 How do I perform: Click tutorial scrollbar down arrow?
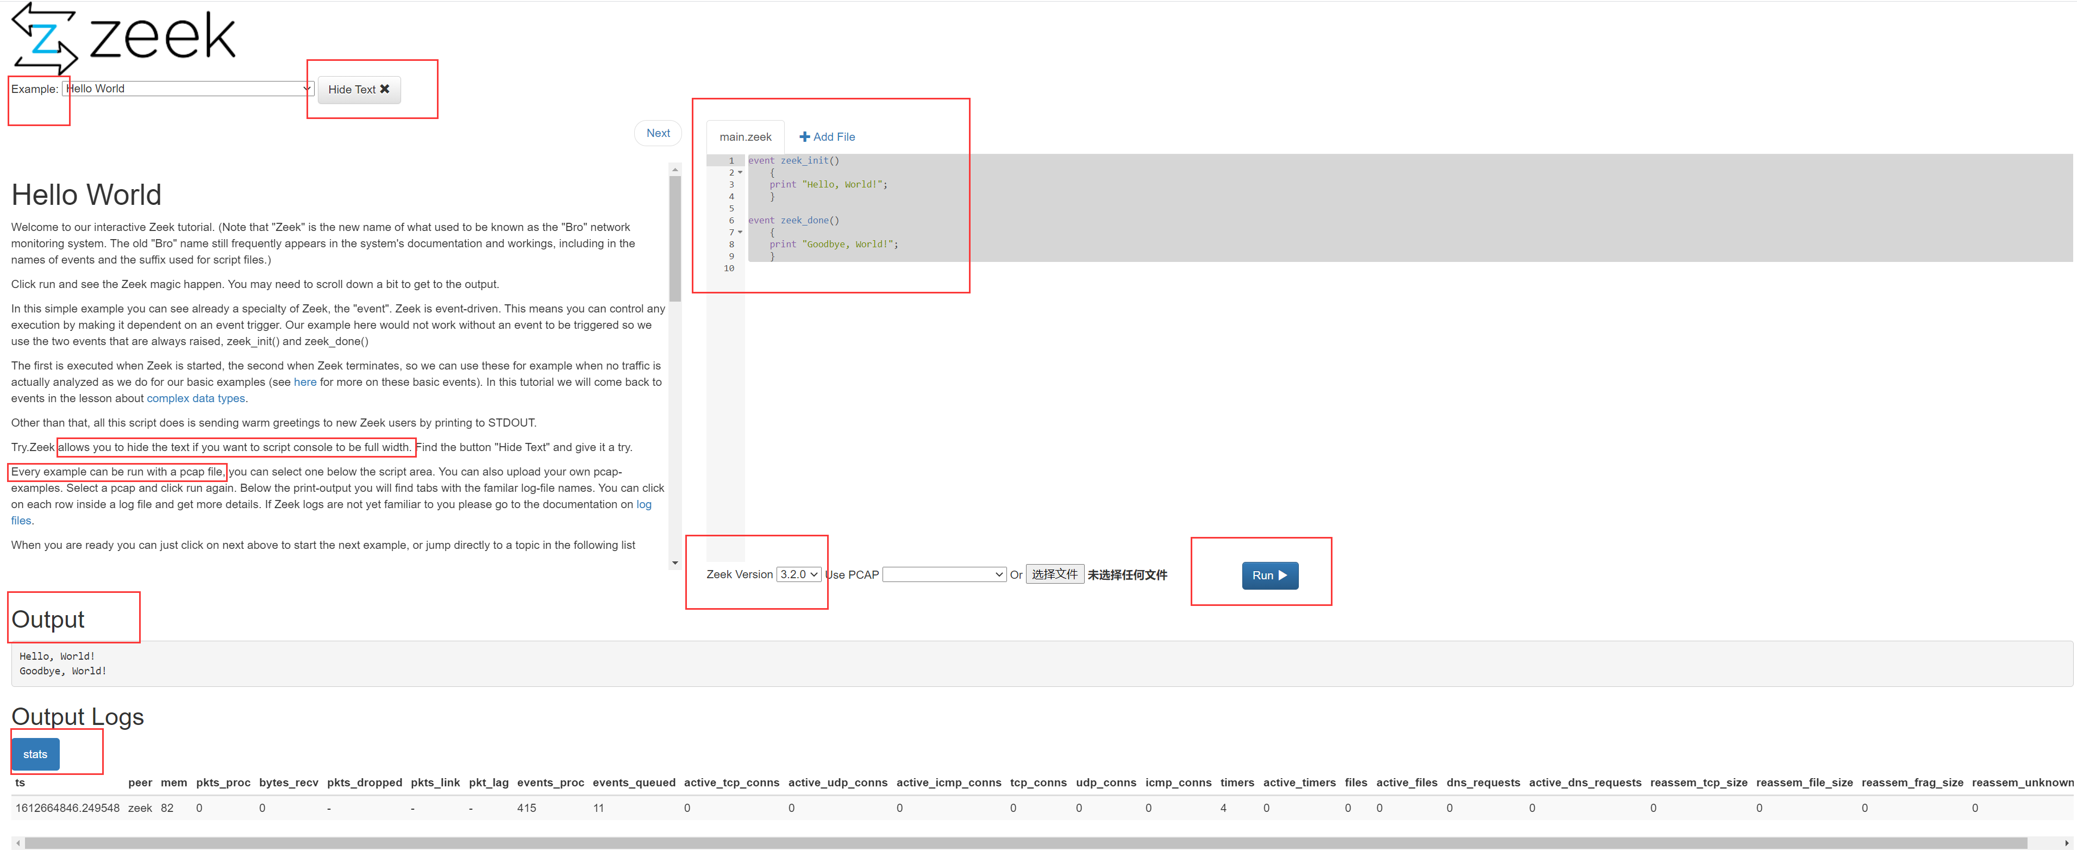click(675, 563)
